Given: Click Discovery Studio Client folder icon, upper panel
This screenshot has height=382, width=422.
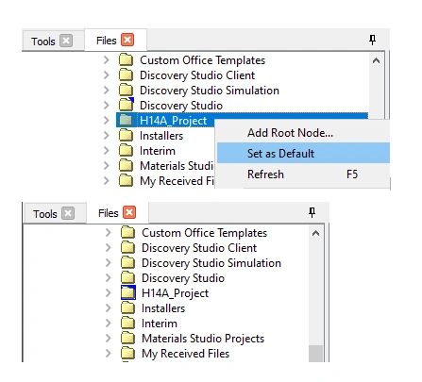Looking at the screenshot, I should 126,75.
